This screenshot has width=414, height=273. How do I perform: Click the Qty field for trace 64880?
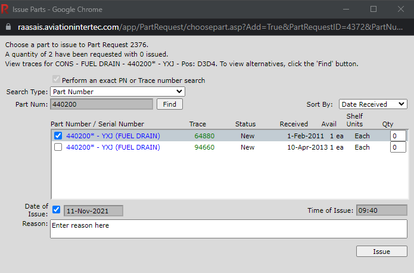click(x=397, y=136)
